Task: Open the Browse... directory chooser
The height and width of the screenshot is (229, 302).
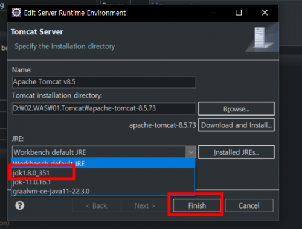Action: coord(236,108)
